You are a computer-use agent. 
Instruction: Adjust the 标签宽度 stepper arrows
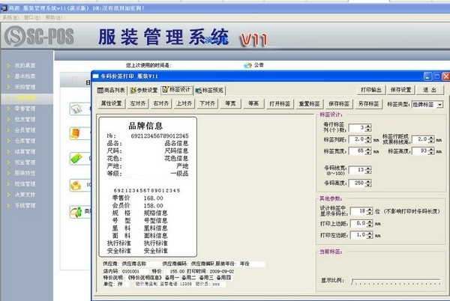point(368,151)
